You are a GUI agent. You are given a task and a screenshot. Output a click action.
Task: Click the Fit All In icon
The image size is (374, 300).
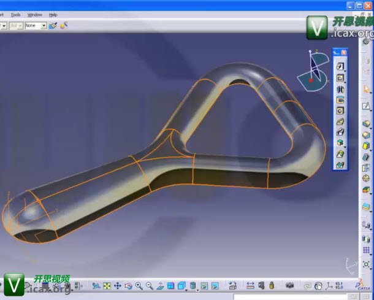(x=107, y=286)
